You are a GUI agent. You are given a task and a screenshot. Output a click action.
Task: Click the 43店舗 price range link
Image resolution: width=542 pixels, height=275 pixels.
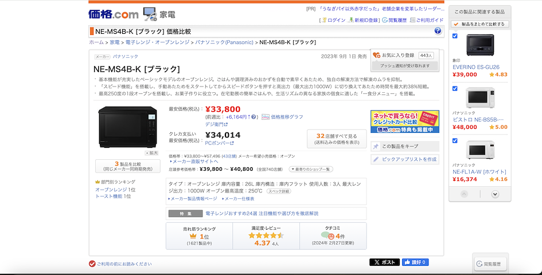(x=229, y=156)
